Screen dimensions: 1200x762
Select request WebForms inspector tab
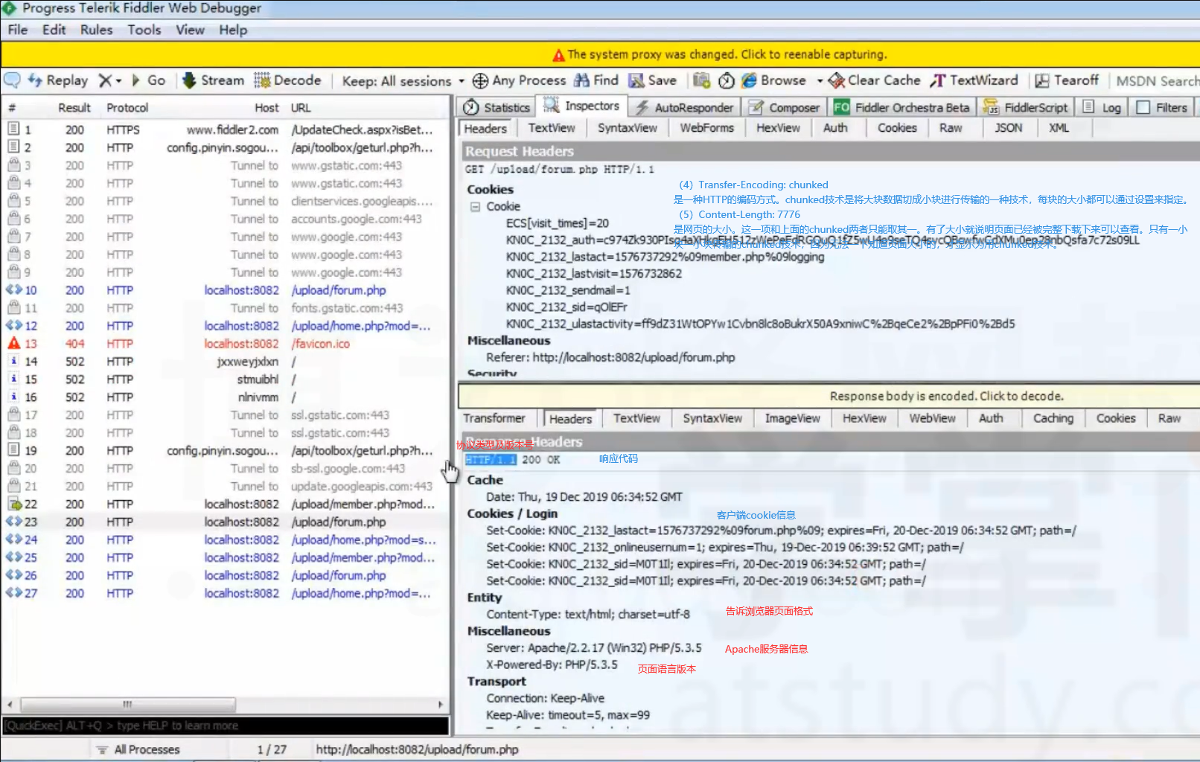click(706, 128)
